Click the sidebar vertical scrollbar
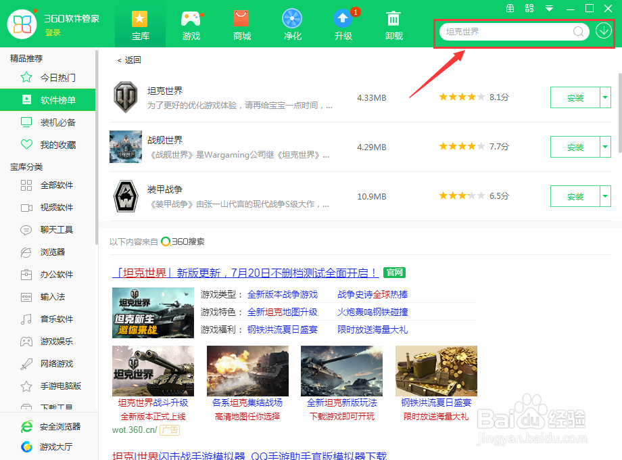 click(x=97, y=147)
